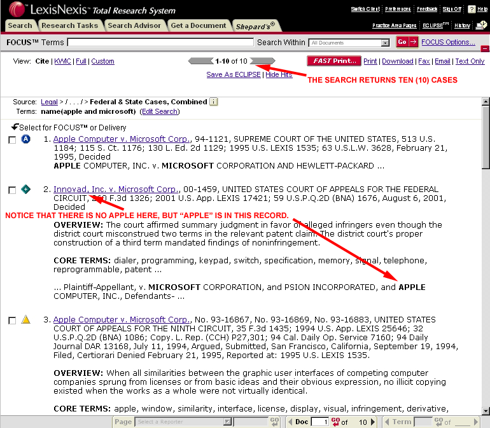Click the FAST Print button

pos(333,61)
